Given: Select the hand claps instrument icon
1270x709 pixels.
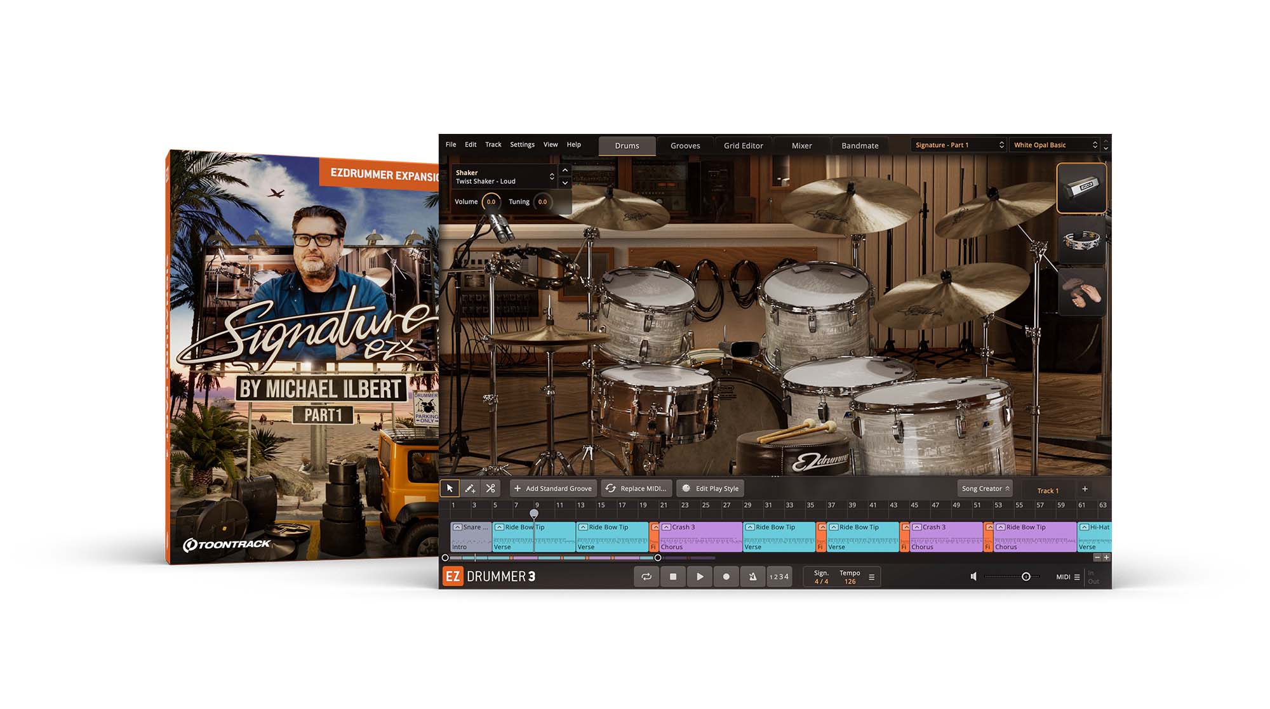Looking at the screenshot, I should coord(1081,293).
